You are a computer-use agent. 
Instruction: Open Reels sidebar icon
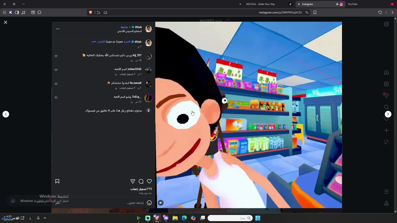386,84
